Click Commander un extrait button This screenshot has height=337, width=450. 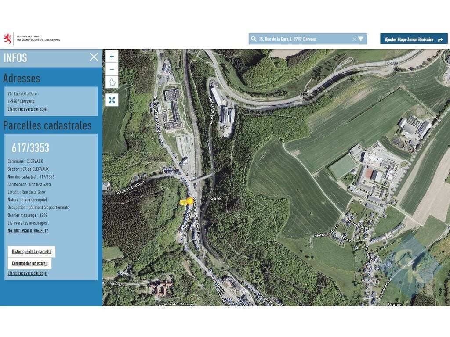click(29, 263)
